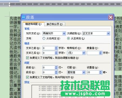Viewport: 122px width, 98px height.
Task: Switch to the 缩进和间距 tab
Action: [33, 24]
